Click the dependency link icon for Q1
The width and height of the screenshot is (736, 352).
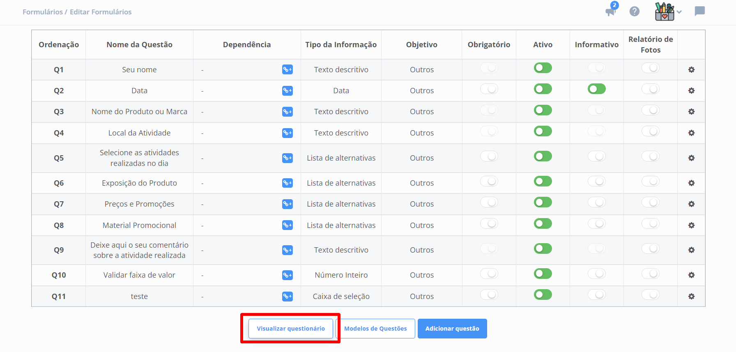point(287,70)
